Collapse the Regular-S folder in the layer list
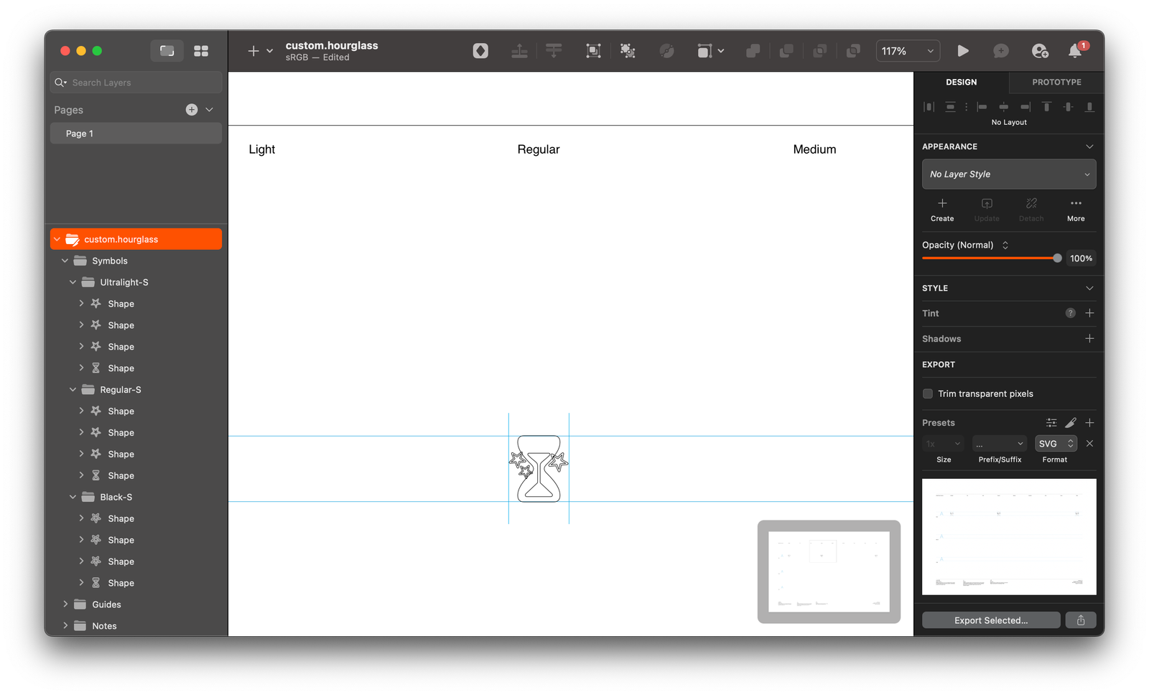Screen dimensions: 1149x695 coord(73,389)
